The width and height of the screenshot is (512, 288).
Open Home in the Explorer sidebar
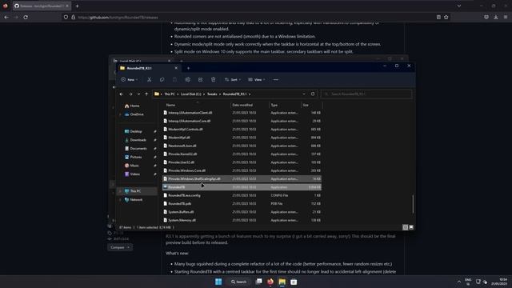(132, 106)
